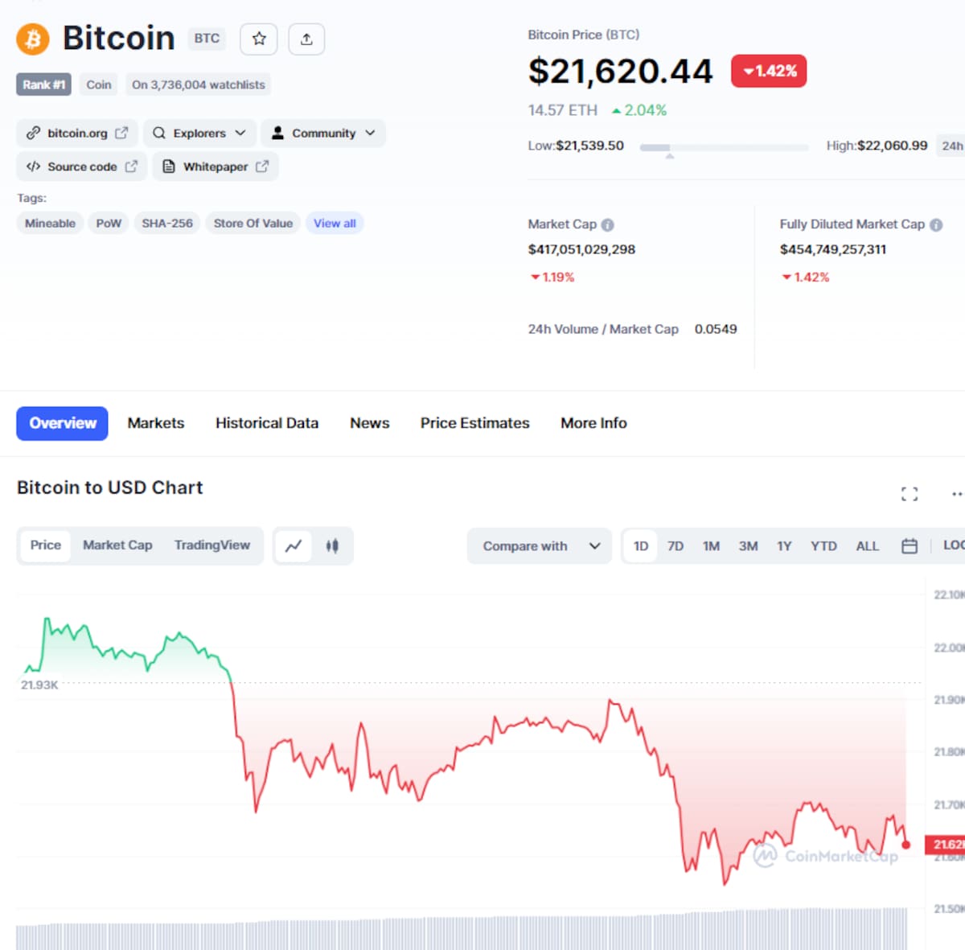Switch to line chart icon
The width and height of the screenshot is (965, 950).
tap(294, 546)
